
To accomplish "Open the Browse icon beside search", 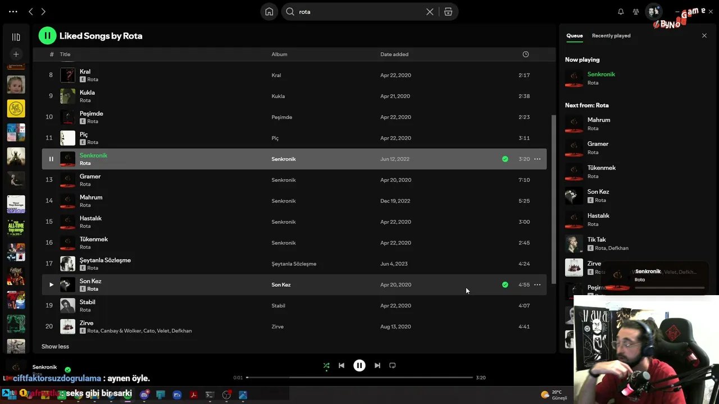I will (x=448, y=12).
